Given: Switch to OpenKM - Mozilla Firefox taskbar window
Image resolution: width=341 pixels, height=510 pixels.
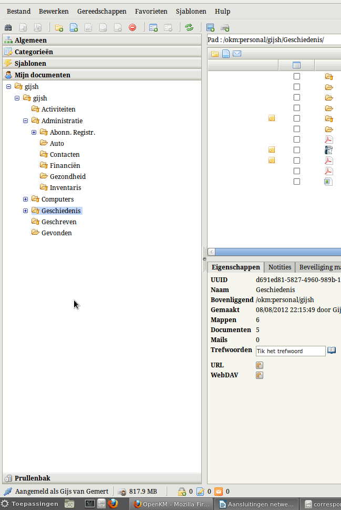Looking at the screenshot, I should [171, 504].
